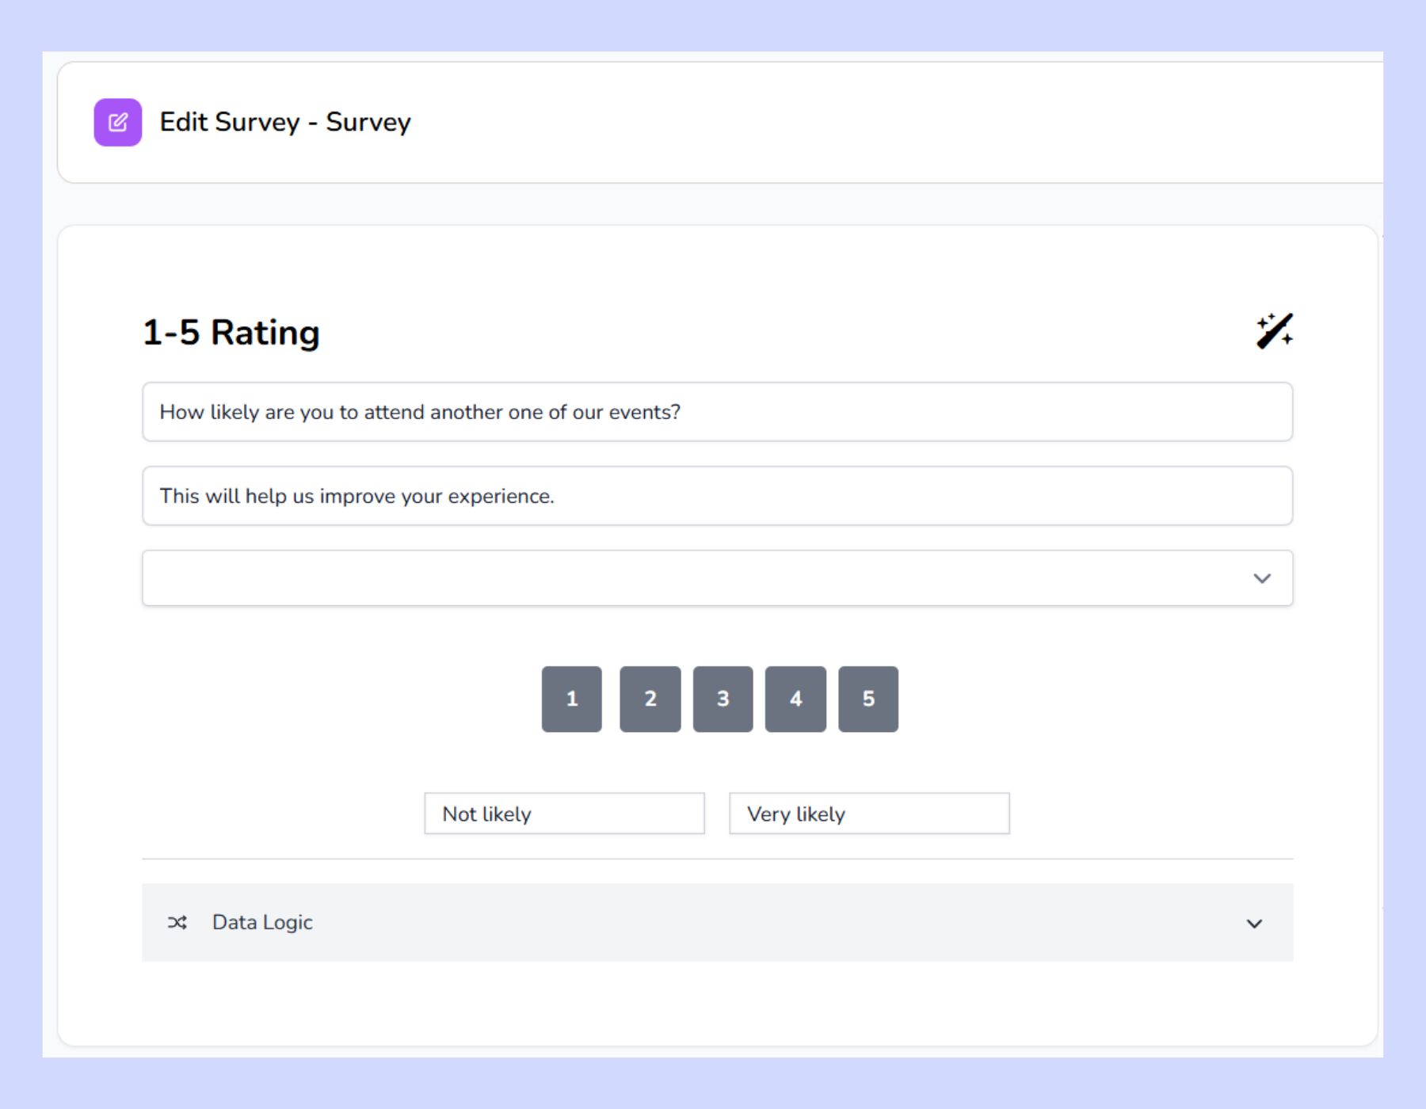Select rating button 1
The height and width of the screenshot is (1109, 1426).
tap(571, 699)
